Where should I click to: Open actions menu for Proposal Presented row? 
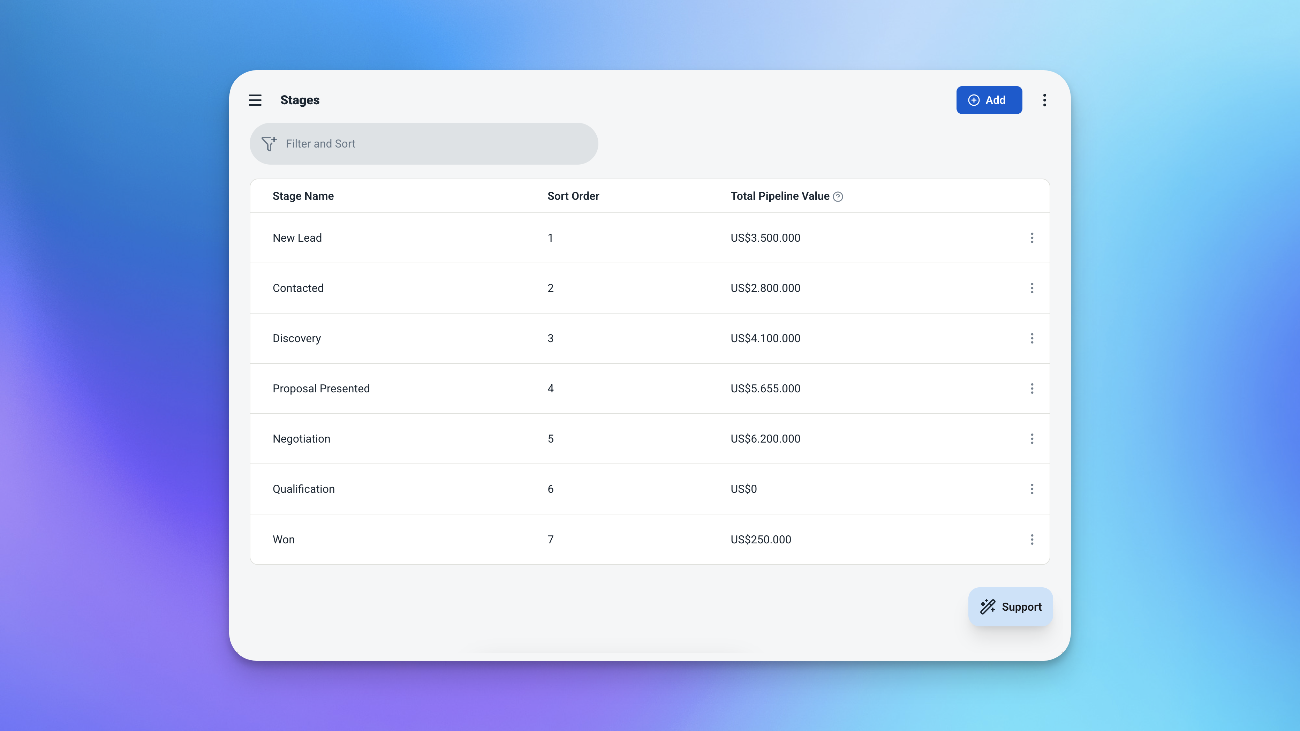[x=1031, y=389]
